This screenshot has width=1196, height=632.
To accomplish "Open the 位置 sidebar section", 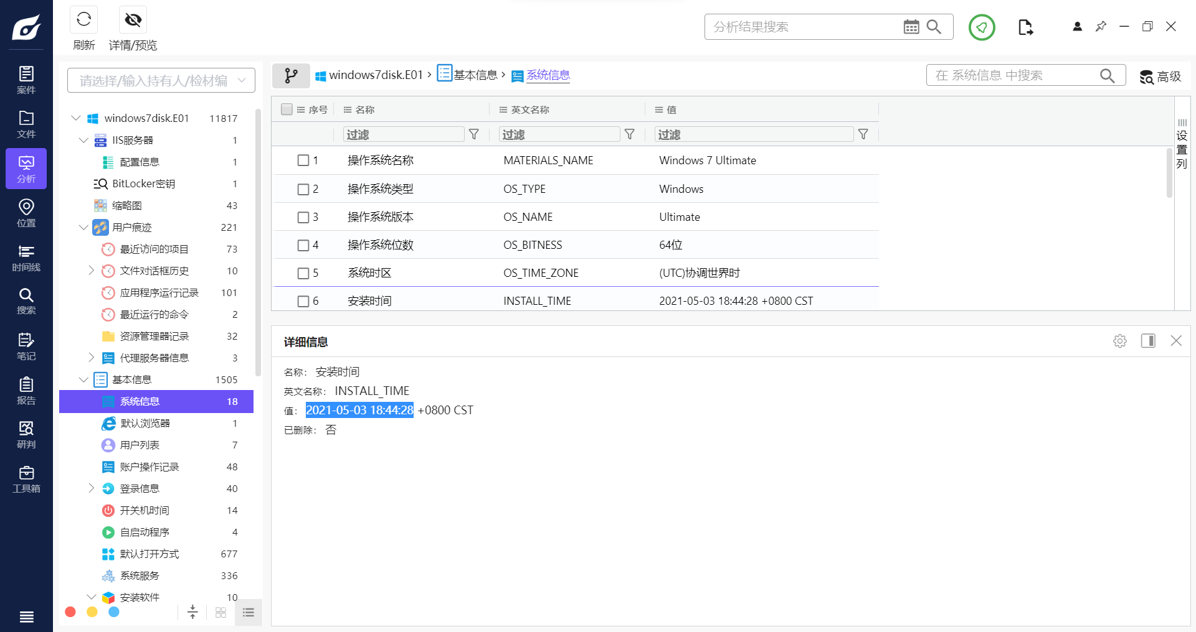I will point(26,213).
